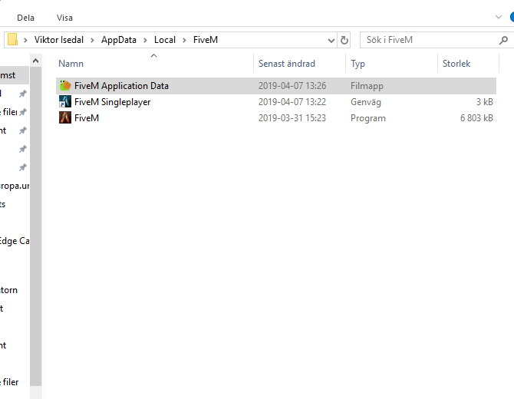The width and height of the screenshot is (514, 399).
Task: Click pin icon next to 'filer' sidebar item
Action: point(22,112)
